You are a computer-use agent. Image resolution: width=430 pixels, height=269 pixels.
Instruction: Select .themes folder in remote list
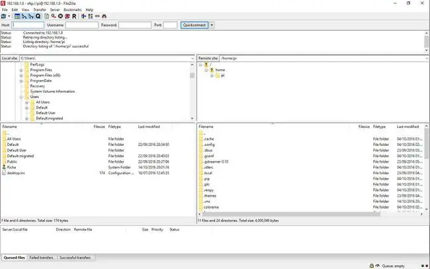[210, 195]
